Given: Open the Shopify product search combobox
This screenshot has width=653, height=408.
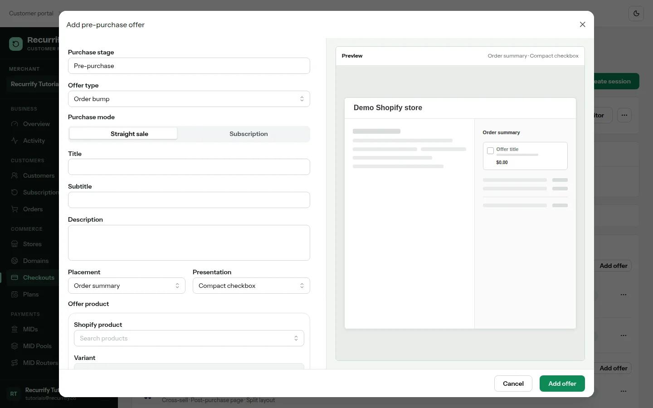Looking at the screenshot, I should point(189,338).
